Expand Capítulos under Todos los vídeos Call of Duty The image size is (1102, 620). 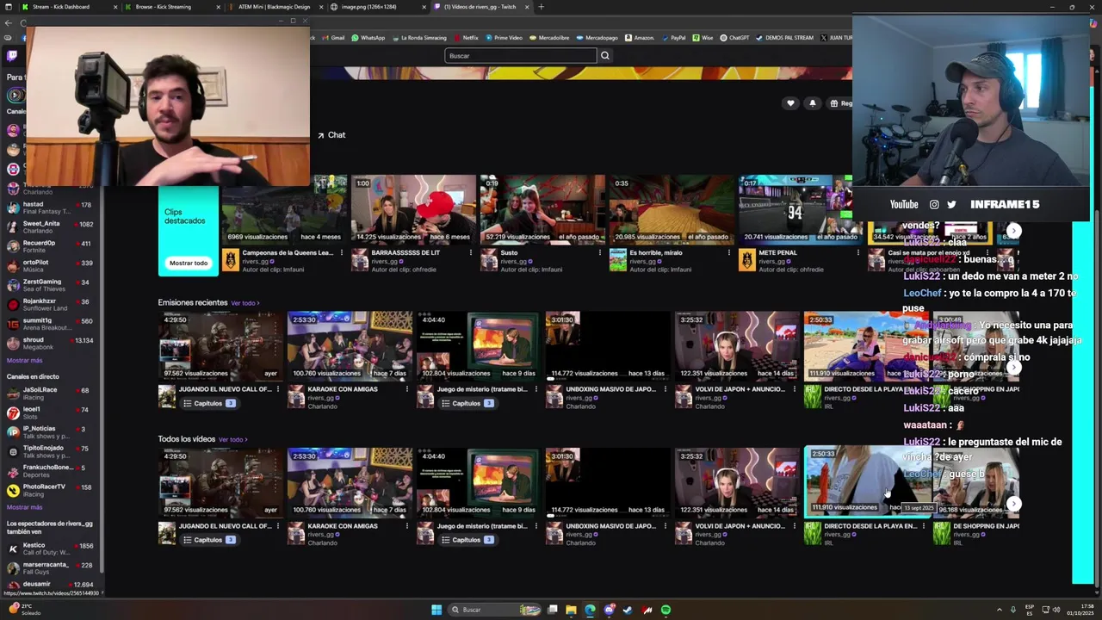click(x=209, y=540)
